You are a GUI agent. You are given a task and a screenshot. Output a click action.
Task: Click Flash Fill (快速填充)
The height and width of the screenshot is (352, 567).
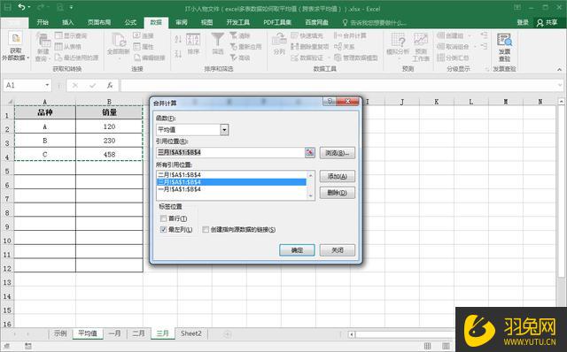(x=307, y=35)
